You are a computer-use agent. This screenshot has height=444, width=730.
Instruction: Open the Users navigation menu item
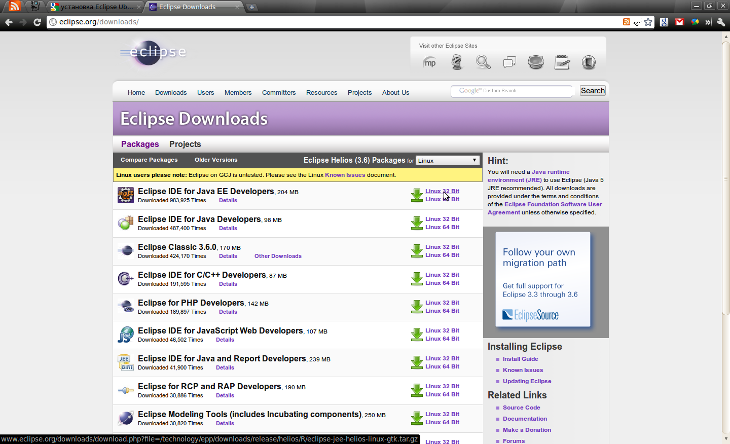205,93
